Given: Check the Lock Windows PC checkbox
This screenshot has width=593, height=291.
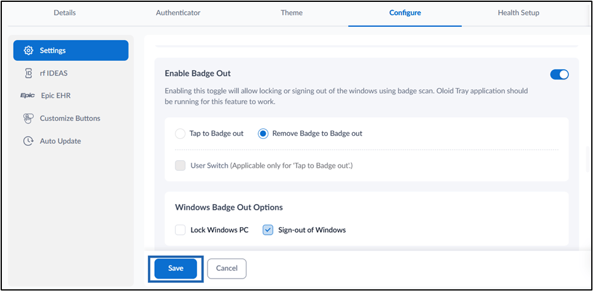Looking at the screenshot, I should (x=181, y=230).
